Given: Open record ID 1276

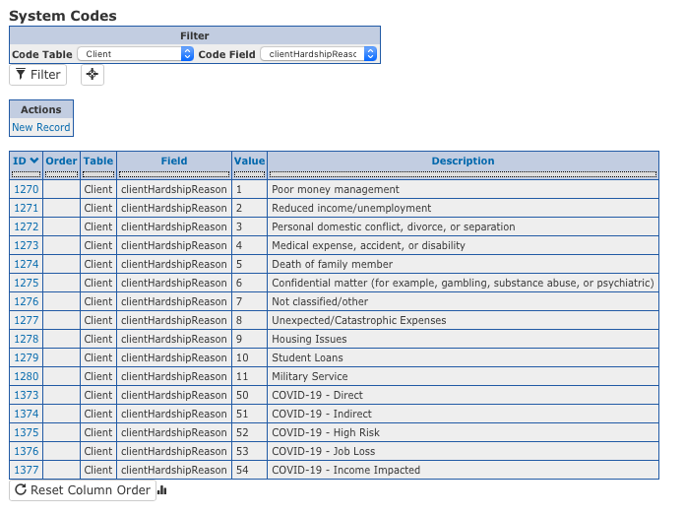Looking at the screenshot, I should [x=27, y=301].
